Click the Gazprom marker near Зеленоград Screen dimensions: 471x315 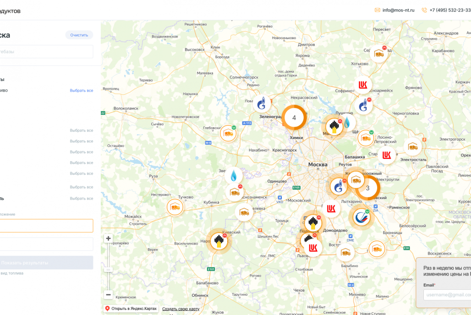coord(261,104)
